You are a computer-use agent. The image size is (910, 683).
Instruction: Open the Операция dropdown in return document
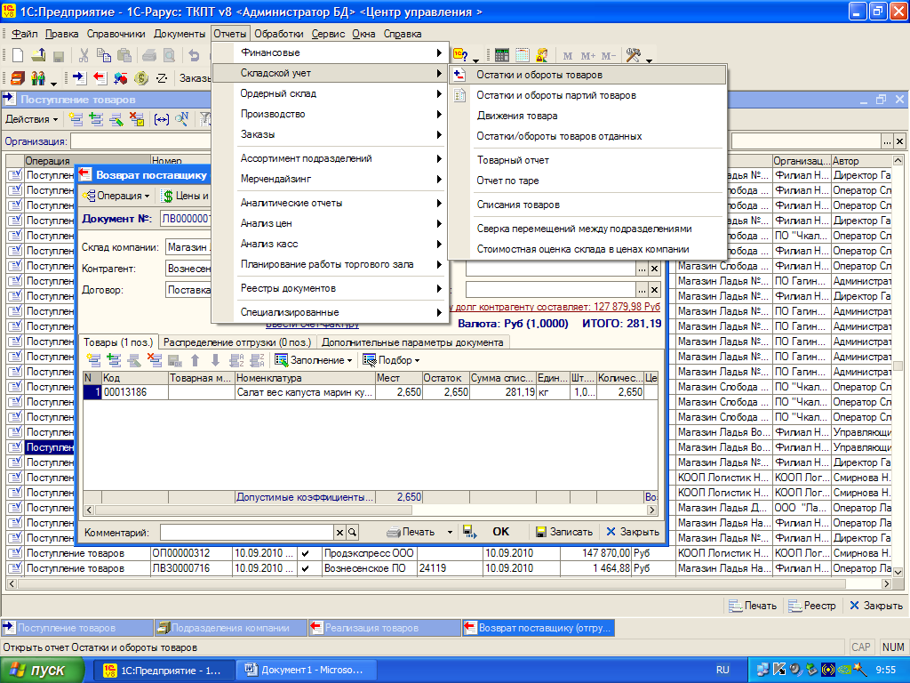point(117,196)
